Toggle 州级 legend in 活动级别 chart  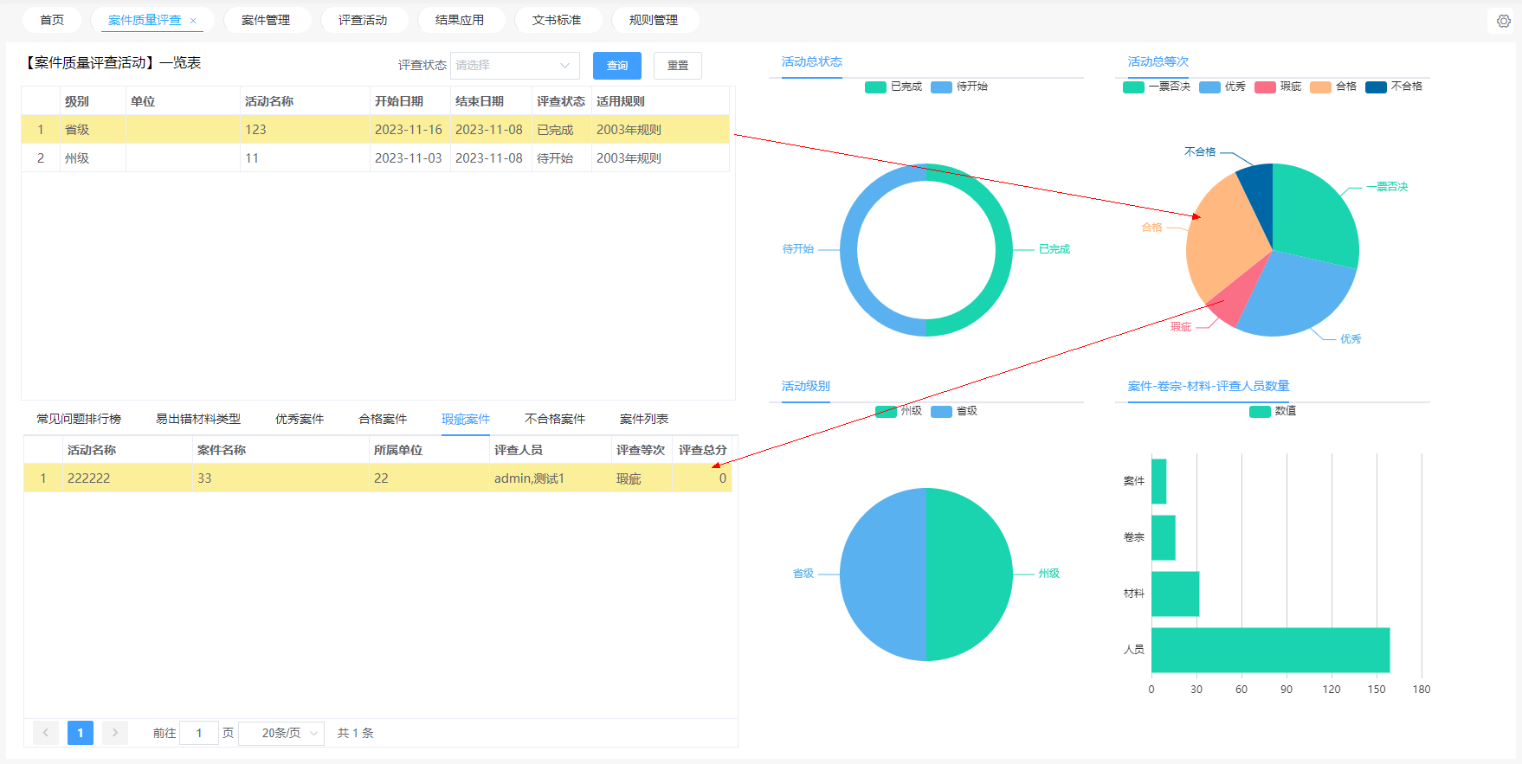(899, 411)
